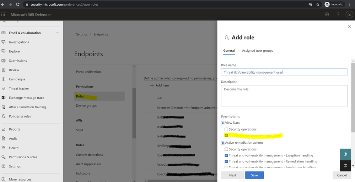The height and width of the screenshot is (182, 355).
Task: Open Portal redirection setting
Action: pos(88,72)
